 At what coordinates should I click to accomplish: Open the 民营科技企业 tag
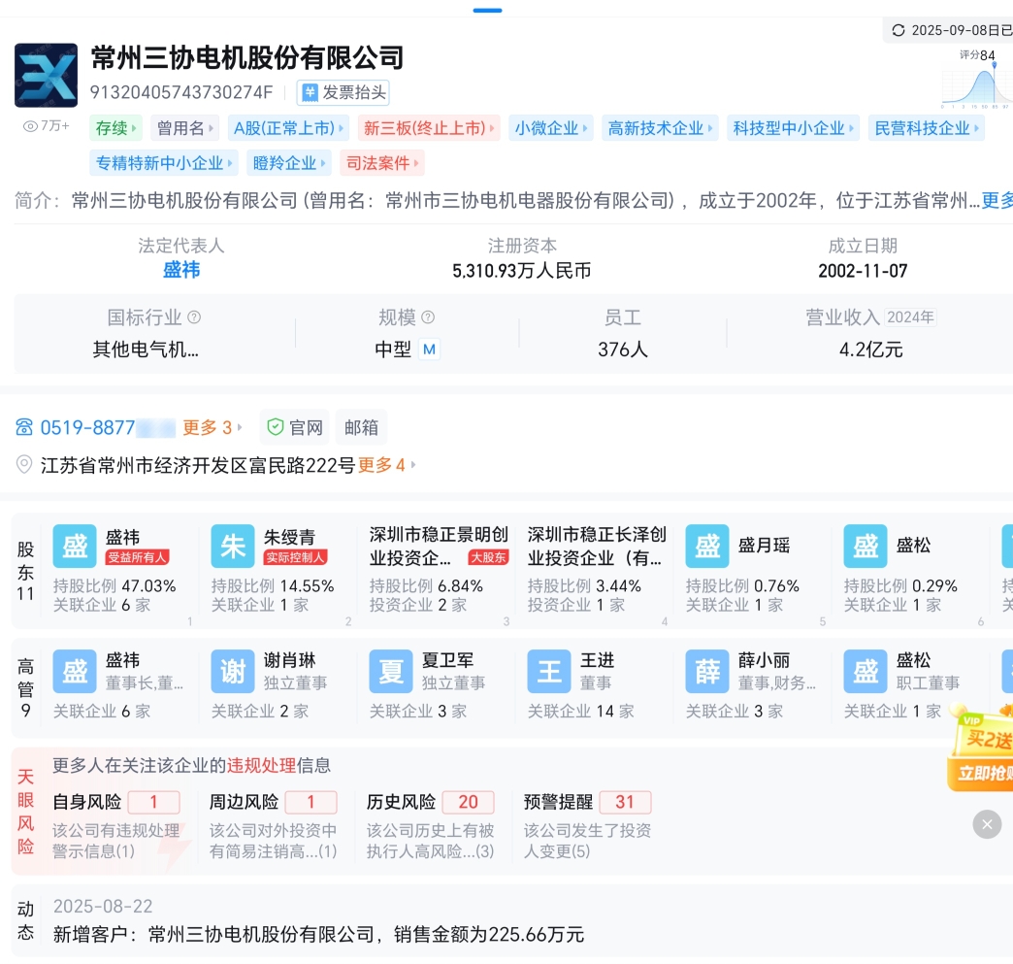(x=927, y=128)
